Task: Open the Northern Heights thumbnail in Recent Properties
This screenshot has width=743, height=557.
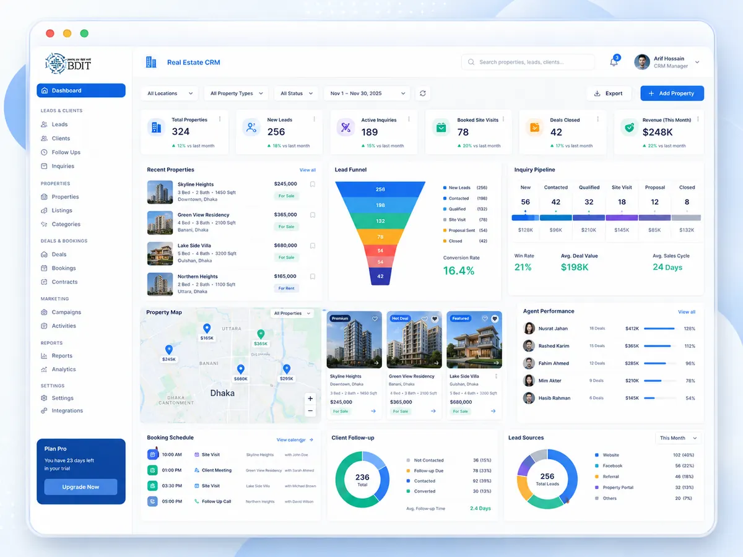Action: (160, 284)
